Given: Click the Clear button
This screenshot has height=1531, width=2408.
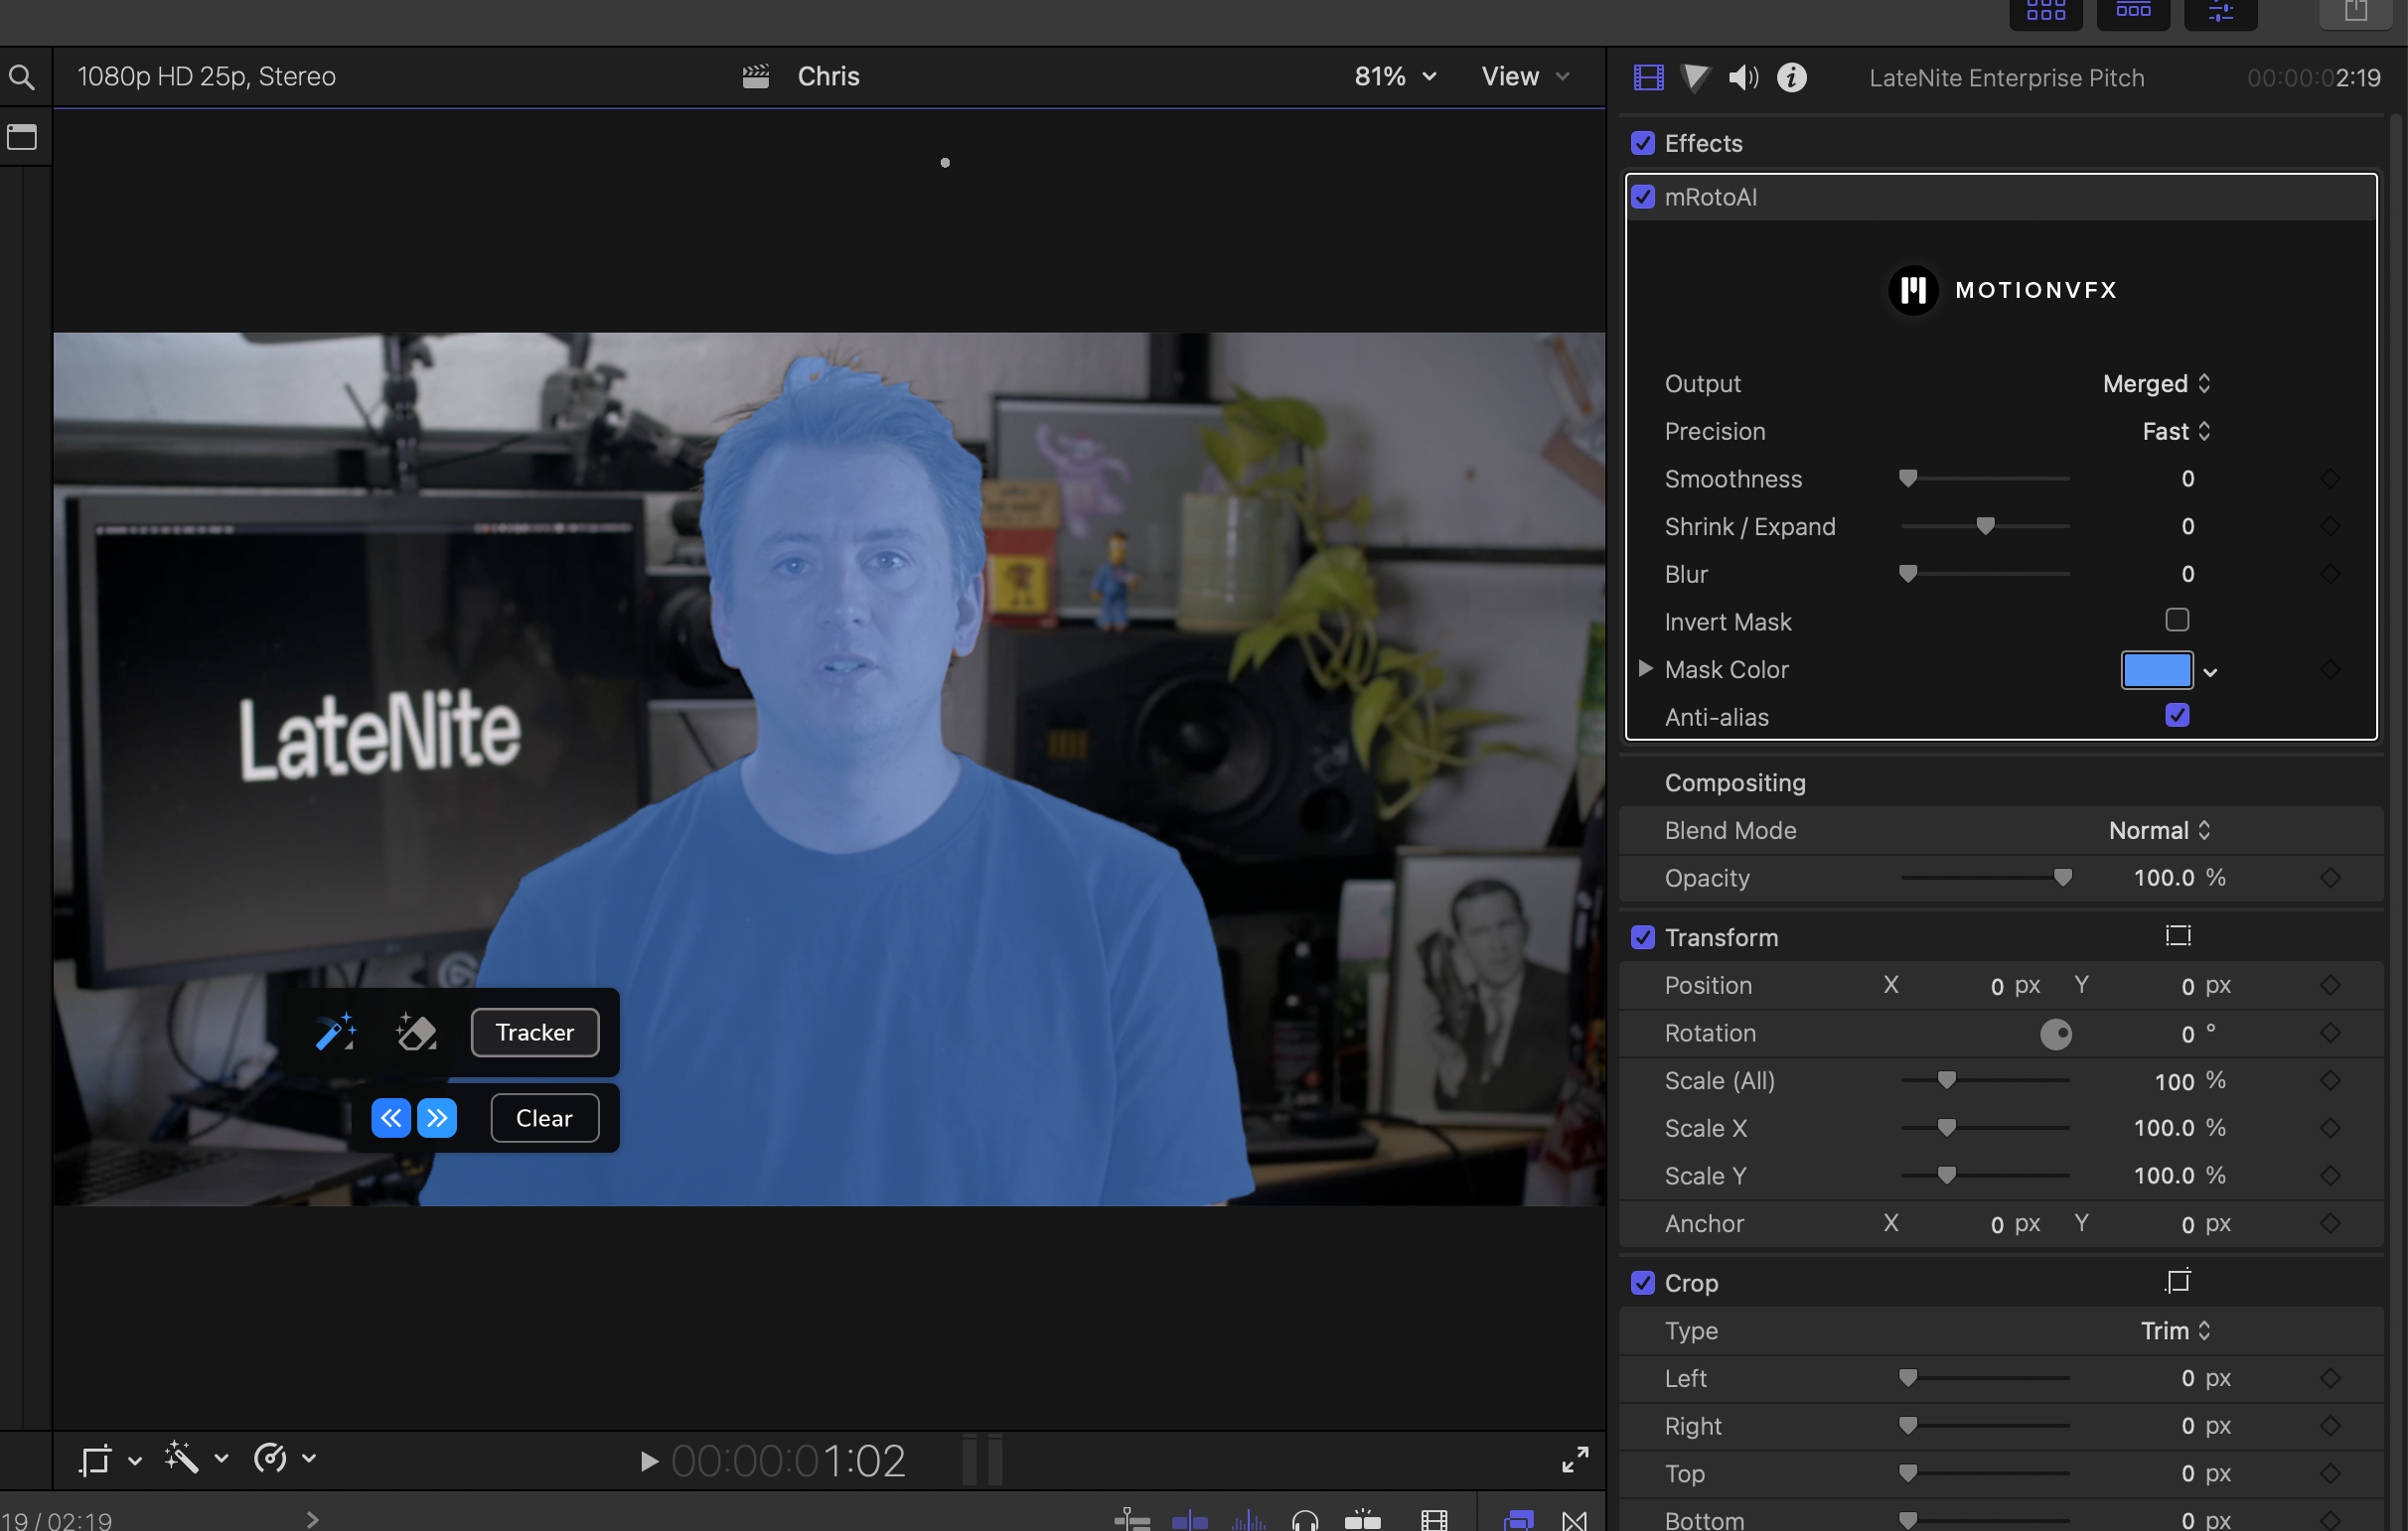Looking at the screenshot, I should point(545,1117).
